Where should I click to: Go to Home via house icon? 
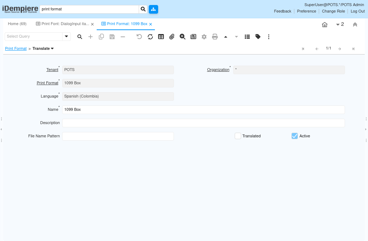[325, 25]
